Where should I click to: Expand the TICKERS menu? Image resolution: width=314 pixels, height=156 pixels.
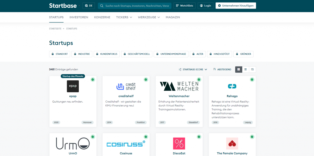[x=124, y=17]
